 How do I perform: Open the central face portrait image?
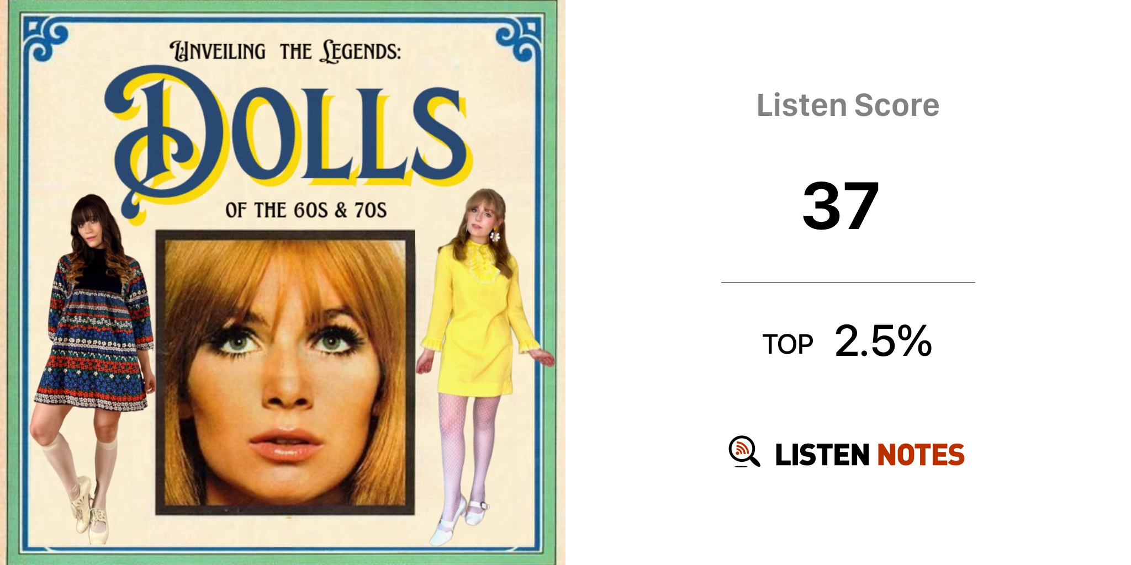coord(285,372)
